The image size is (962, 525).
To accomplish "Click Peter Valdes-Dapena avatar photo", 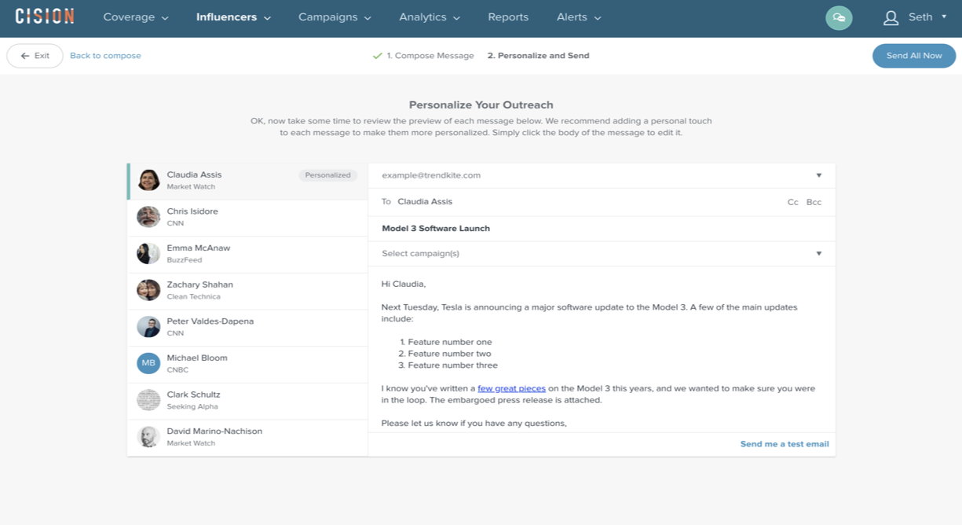I will (148, 326).
